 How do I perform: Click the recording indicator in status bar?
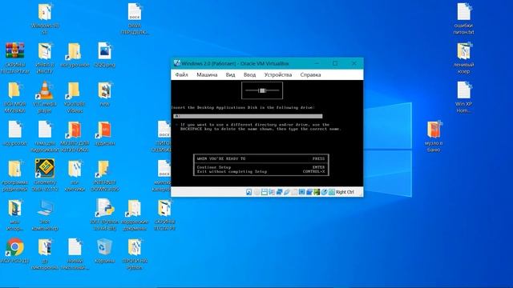309,192
